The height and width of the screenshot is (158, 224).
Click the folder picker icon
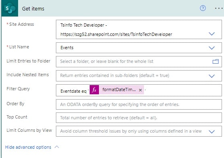pos(216,61)
